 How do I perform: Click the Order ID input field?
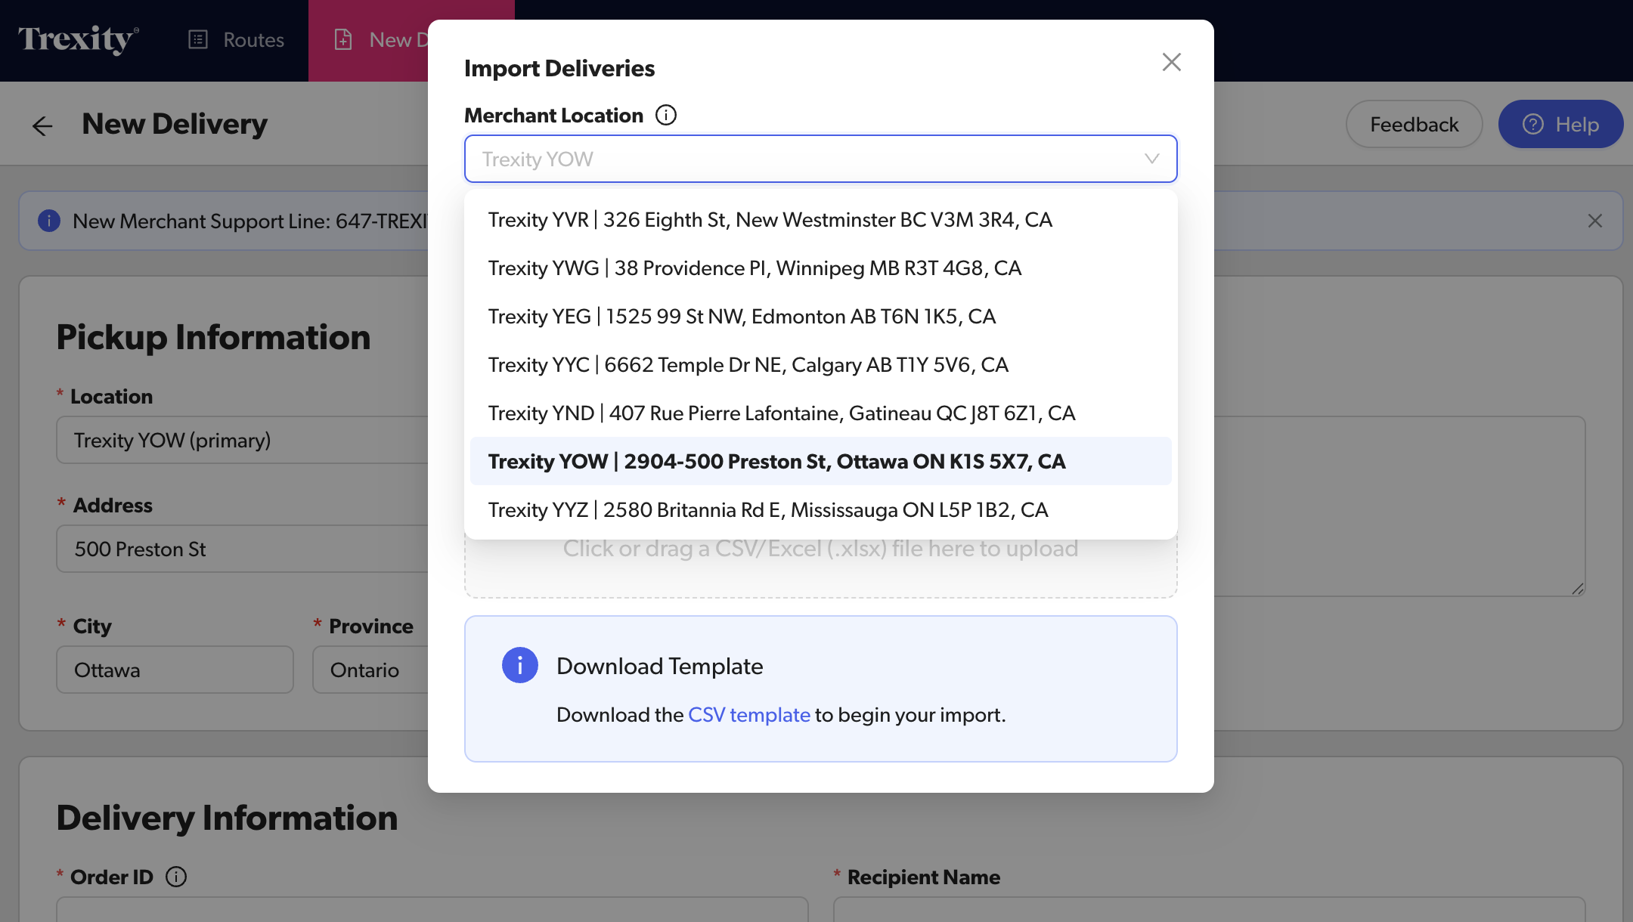(432, 909)
